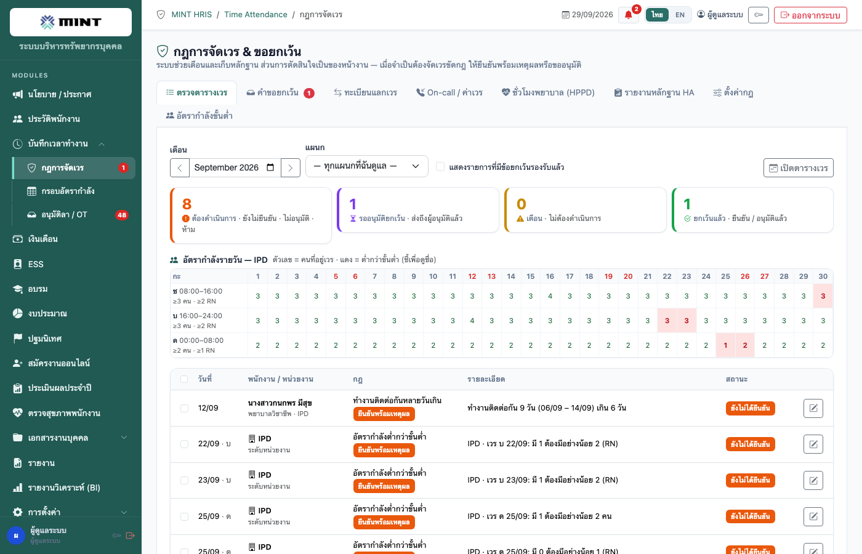Screen dimensions: 862x554
Task: Select the checkbox for the 22/09 row
Action: point(184,444)
